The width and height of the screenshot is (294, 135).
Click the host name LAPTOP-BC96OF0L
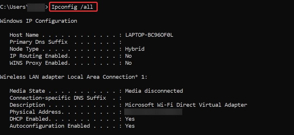[149, 35]
